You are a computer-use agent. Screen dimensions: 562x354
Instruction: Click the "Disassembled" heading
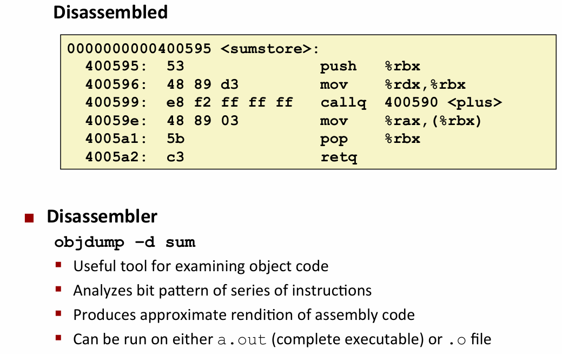(110, 12)
